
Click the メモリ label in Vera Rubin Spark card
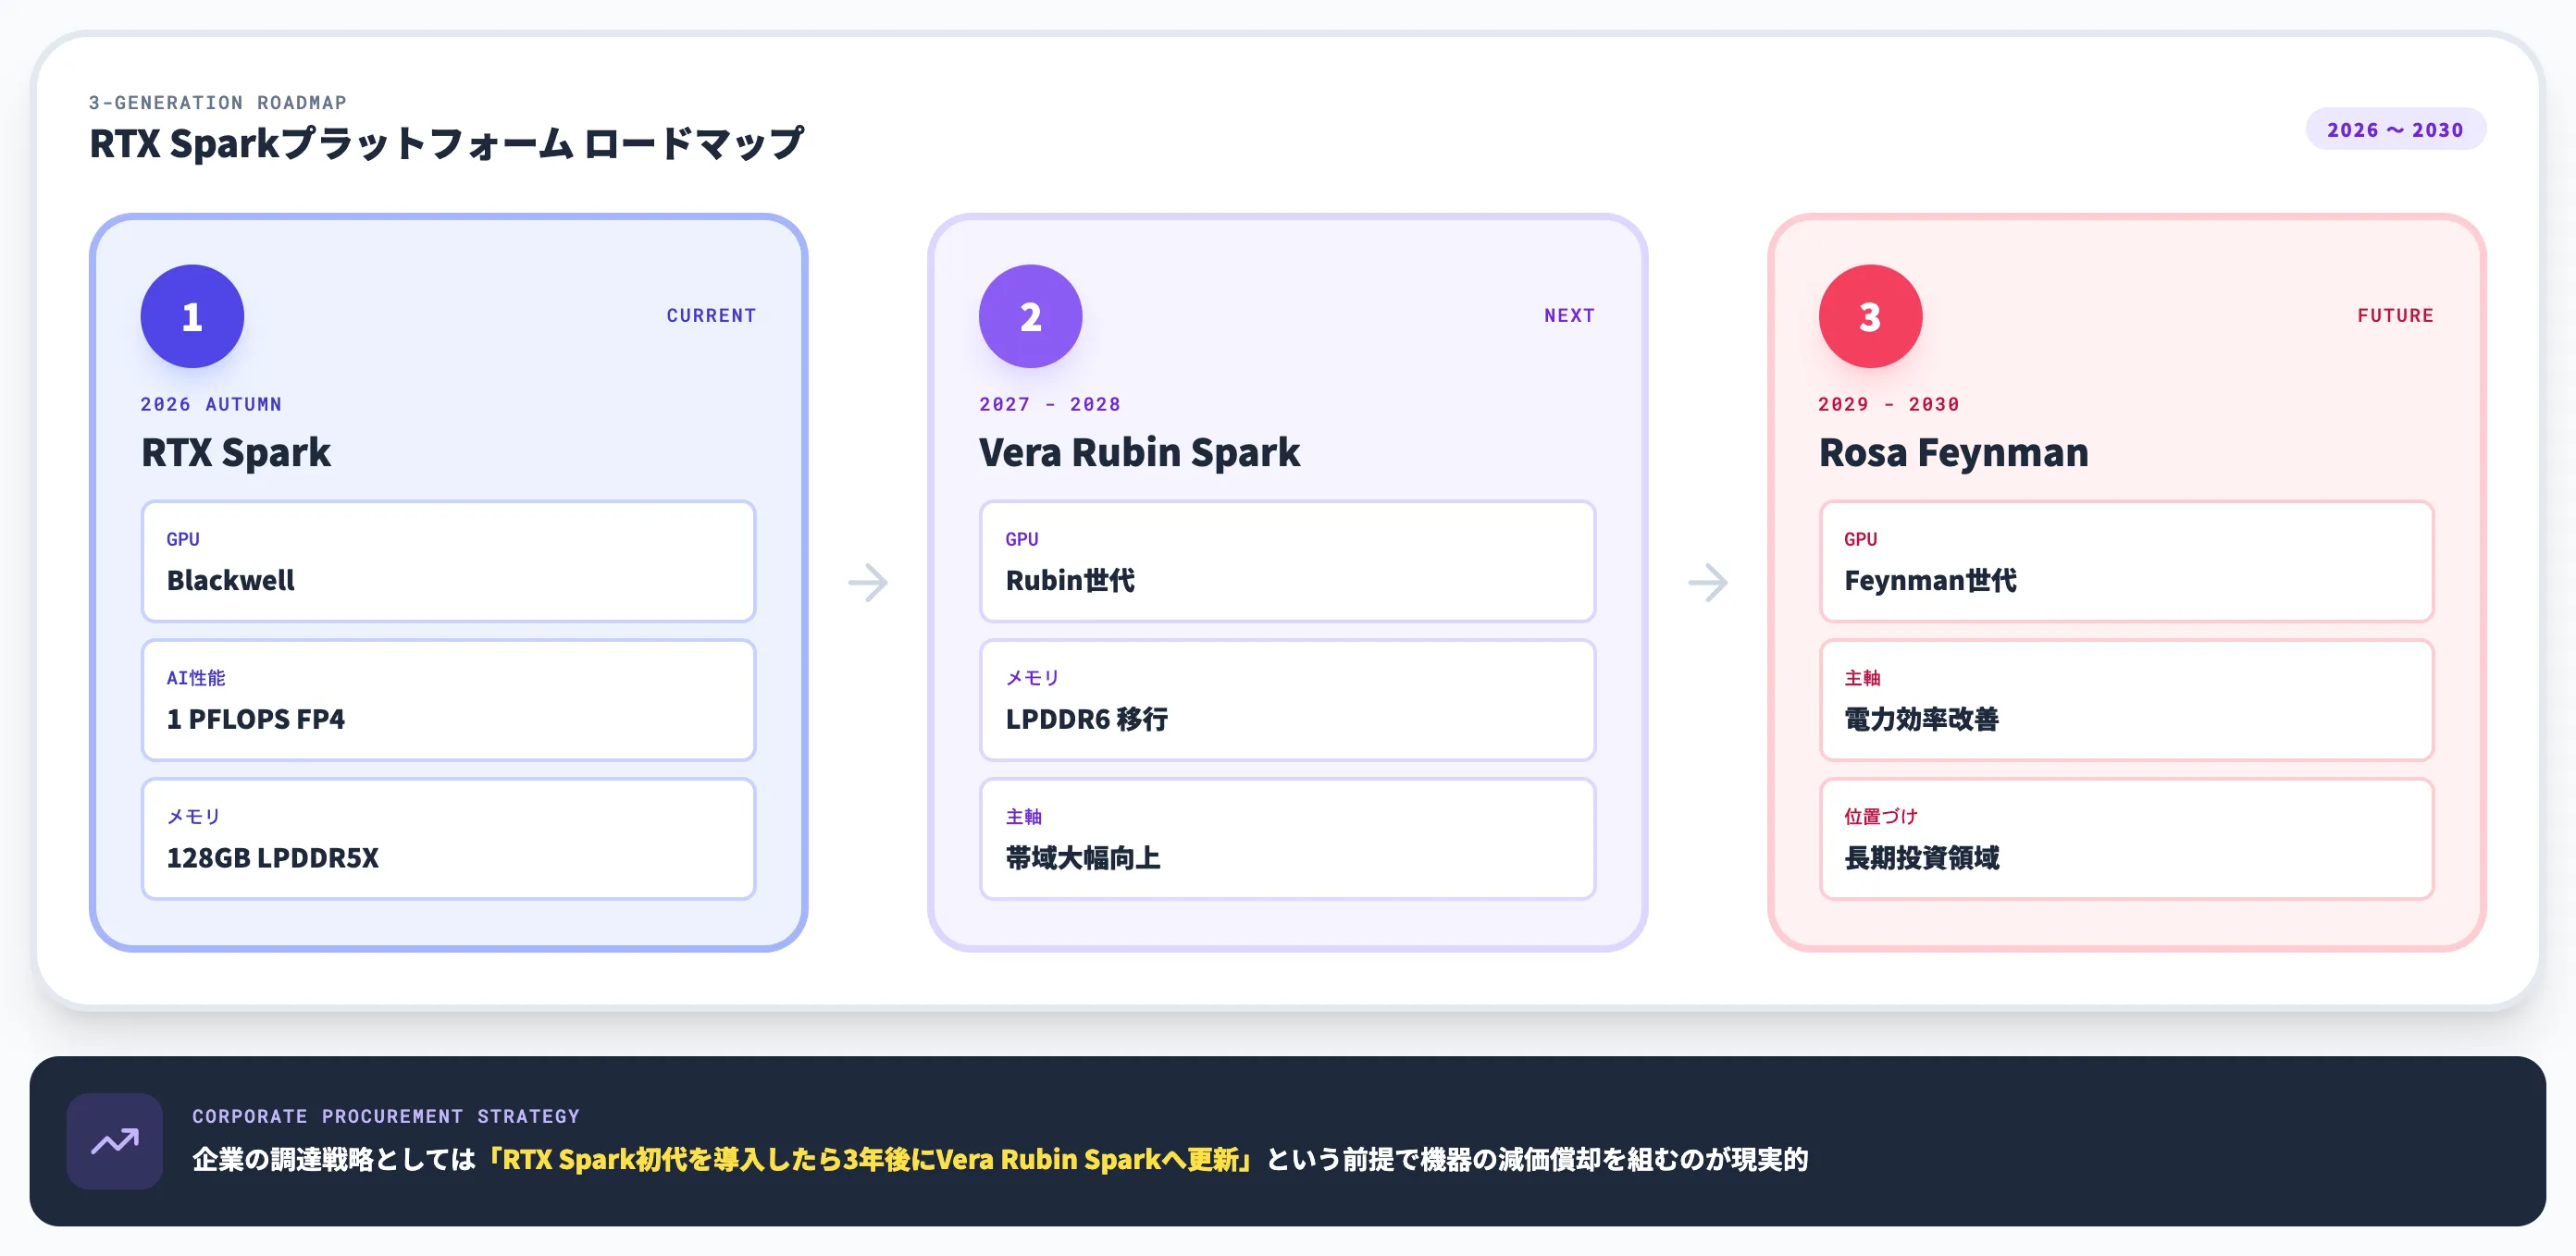coord(1032,677)
